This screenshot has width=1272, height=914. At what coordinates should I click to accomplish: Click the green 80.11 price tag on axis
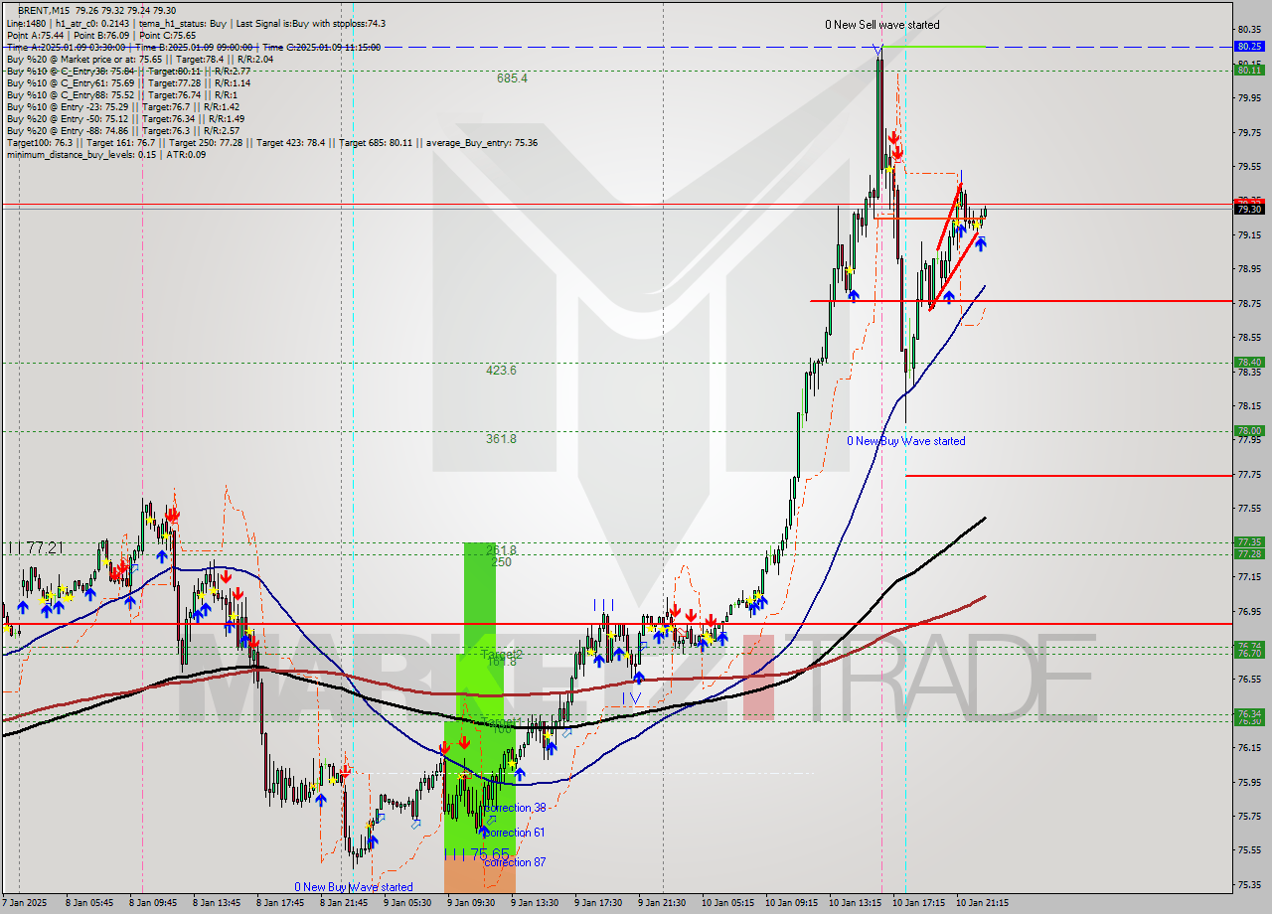pyautogui.click(x=1249, y=70)
